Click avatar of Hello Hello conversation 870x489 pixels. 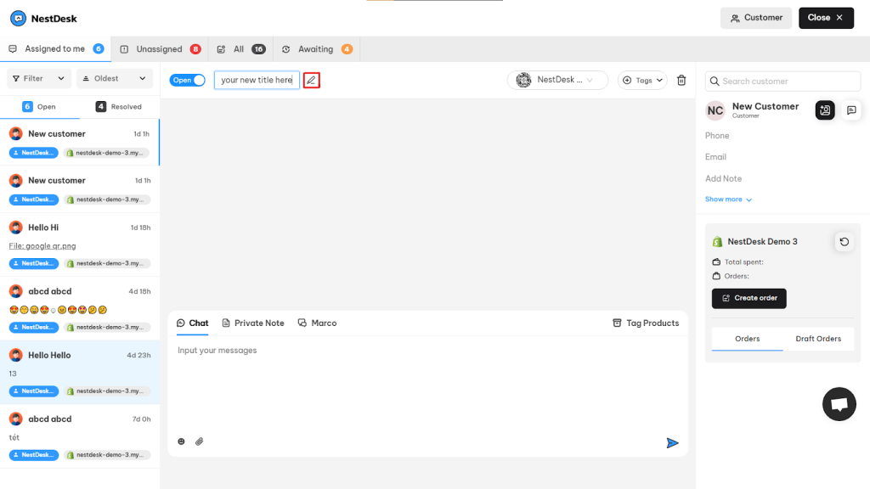(16, 355)
